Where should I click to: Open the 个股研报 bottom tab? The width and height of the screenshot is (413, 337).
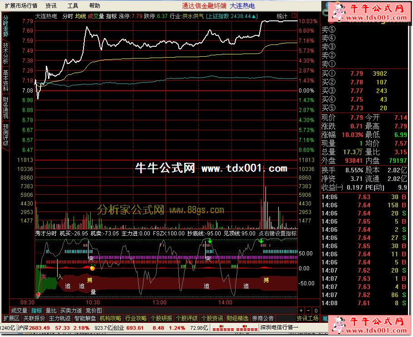(161, 318)
